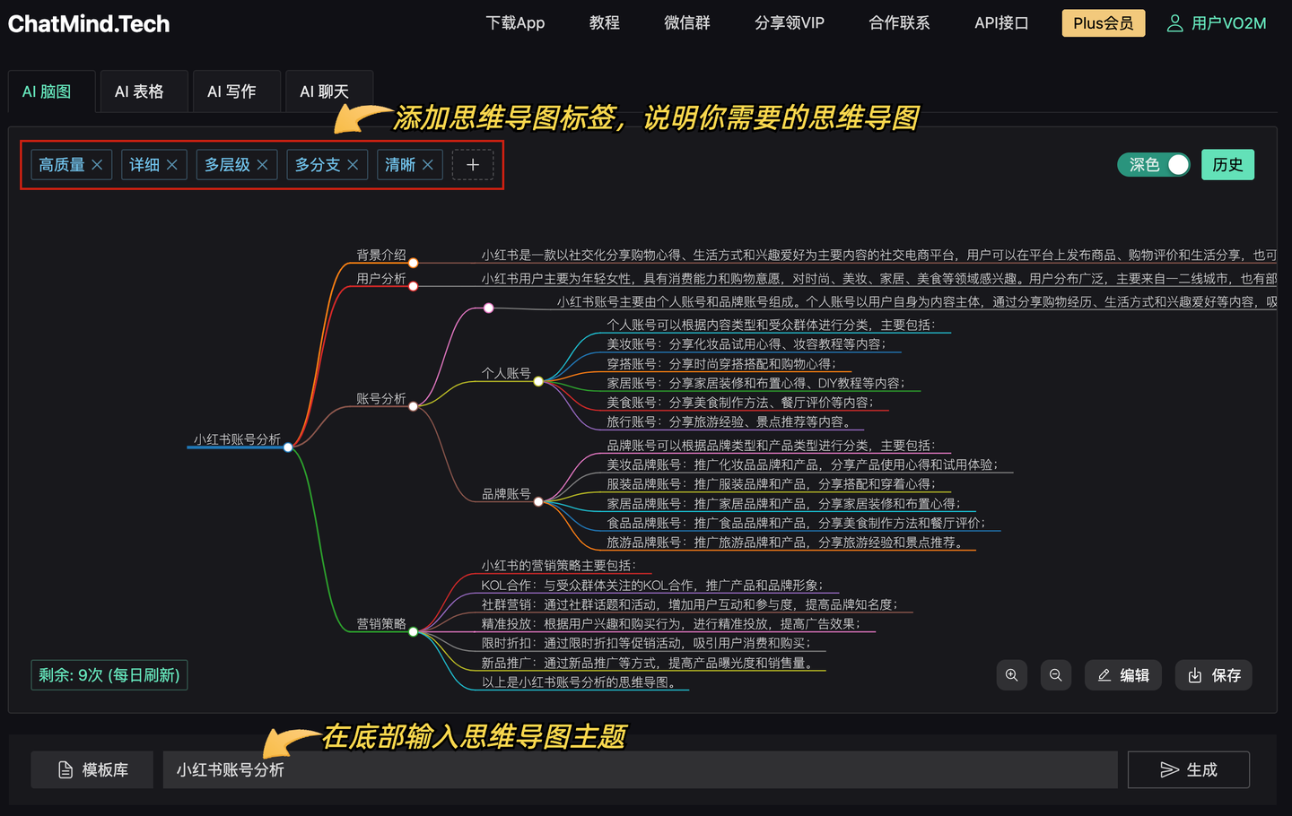1292x816 pixels.
Task: Click the 服装品牌账号 leaf text
Action: 772,484
